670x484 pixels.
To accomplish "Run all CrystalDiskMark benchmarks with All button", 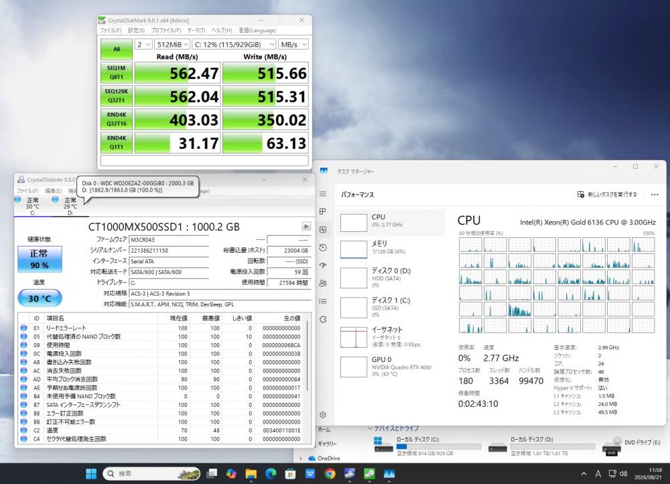I will tap(116, 49).
